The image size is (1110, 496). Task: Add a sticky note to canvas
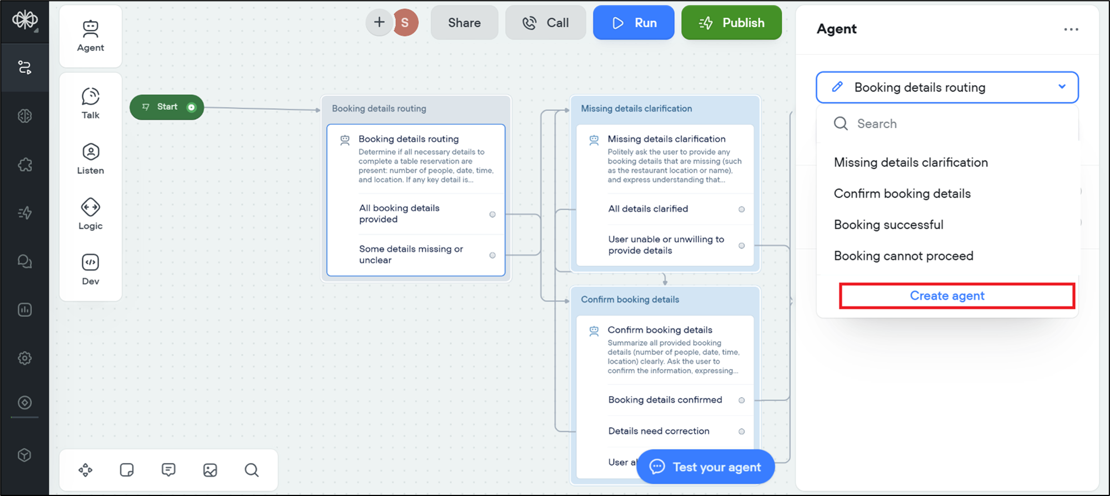coord(127,470)
